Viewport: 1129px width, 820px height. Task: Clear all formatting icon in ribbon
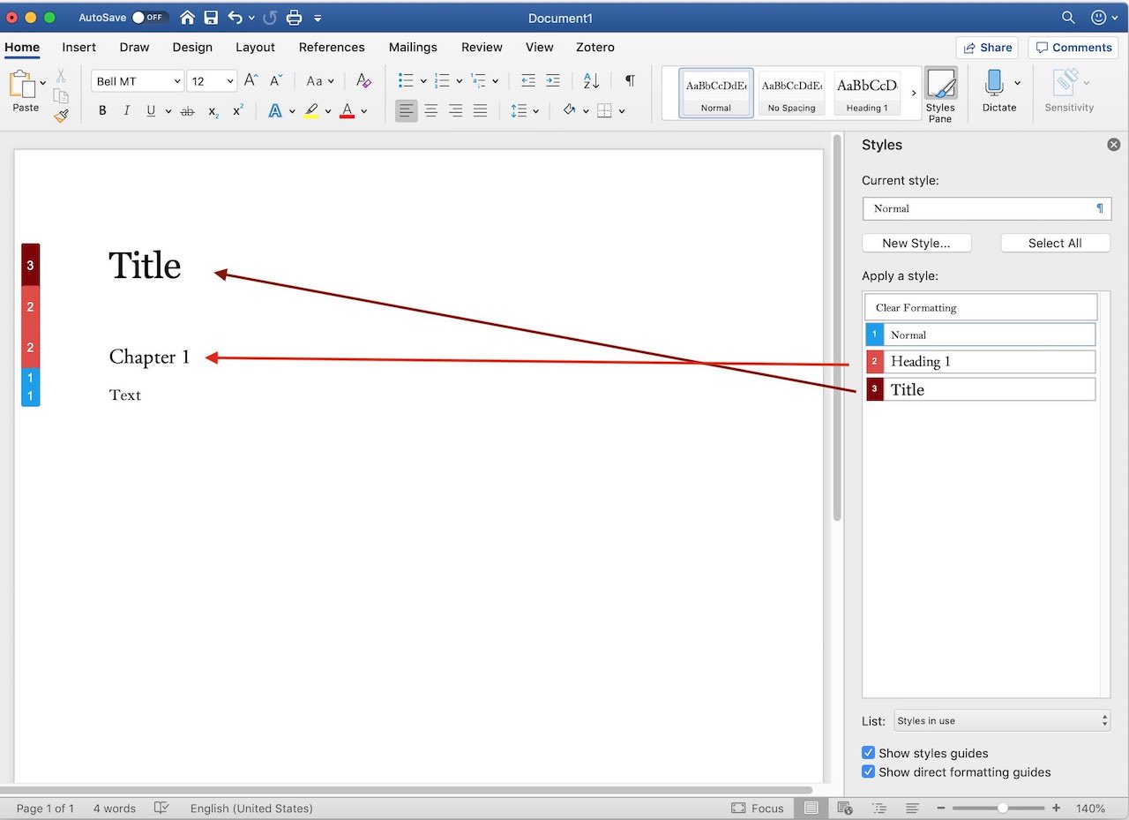click(x=363, y=81)
